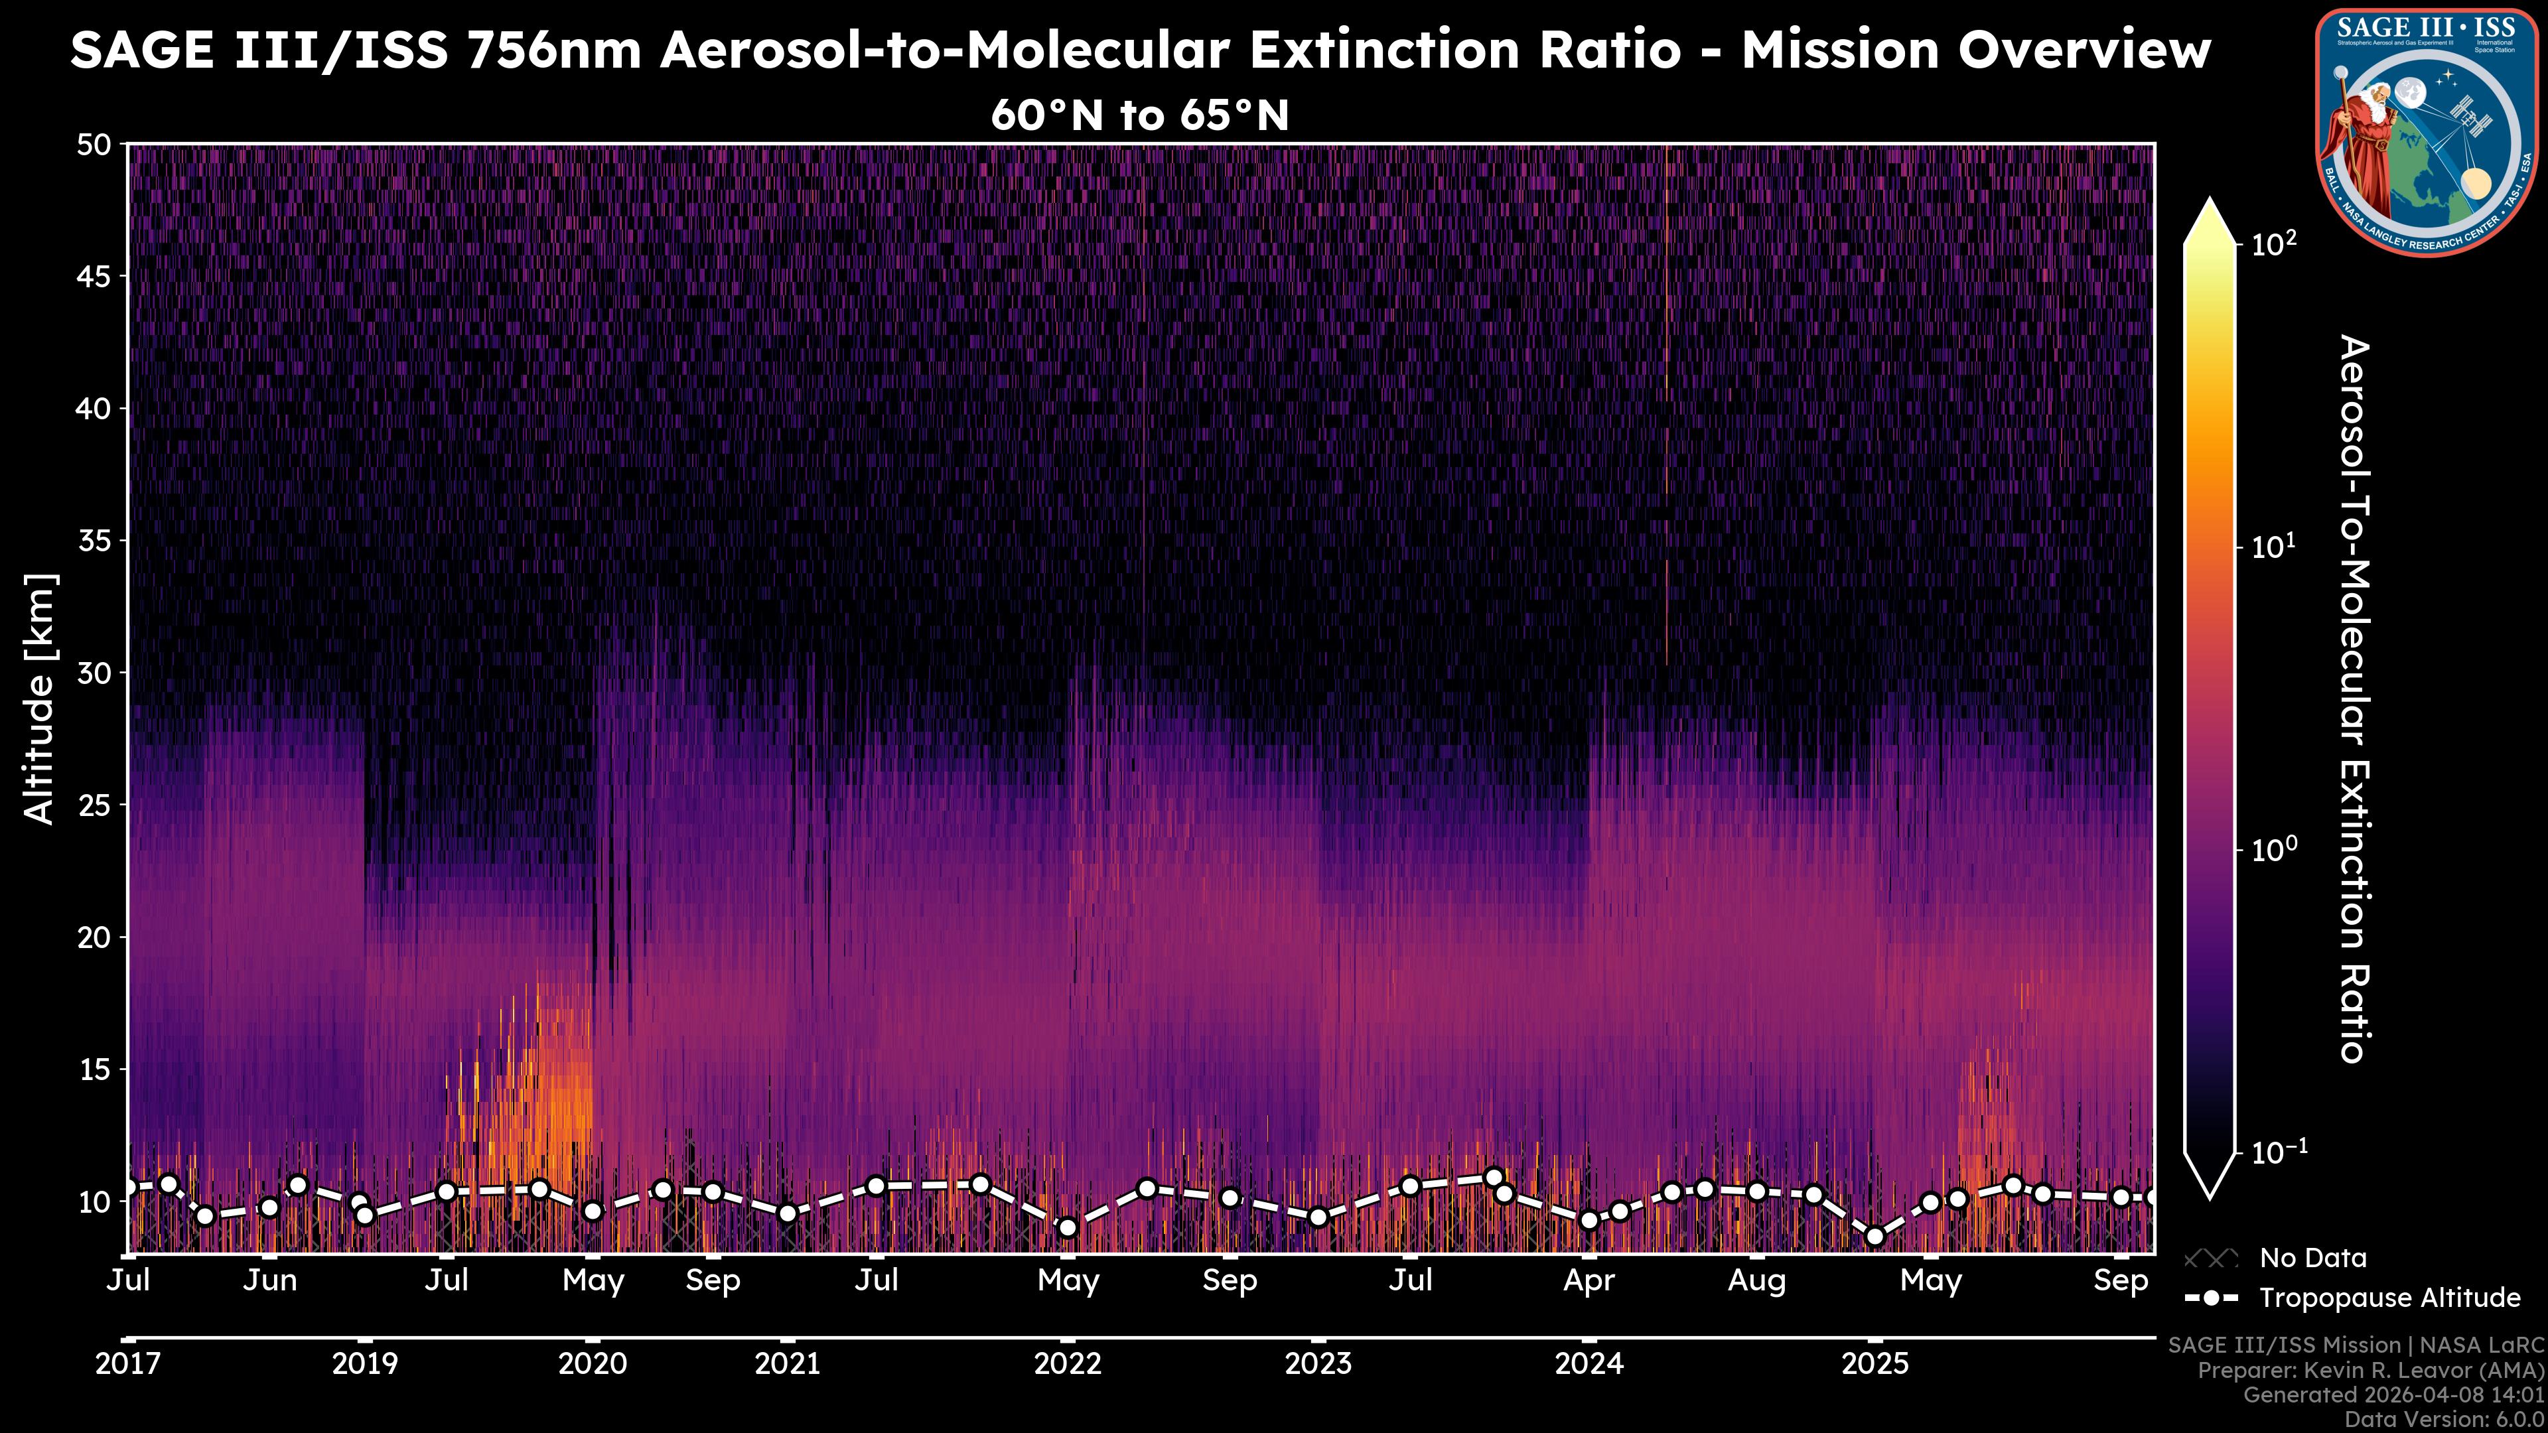Click the SAGE III ISS mission logo
Viewport: 2548px width, 1433px height.
coord(2427,131)
